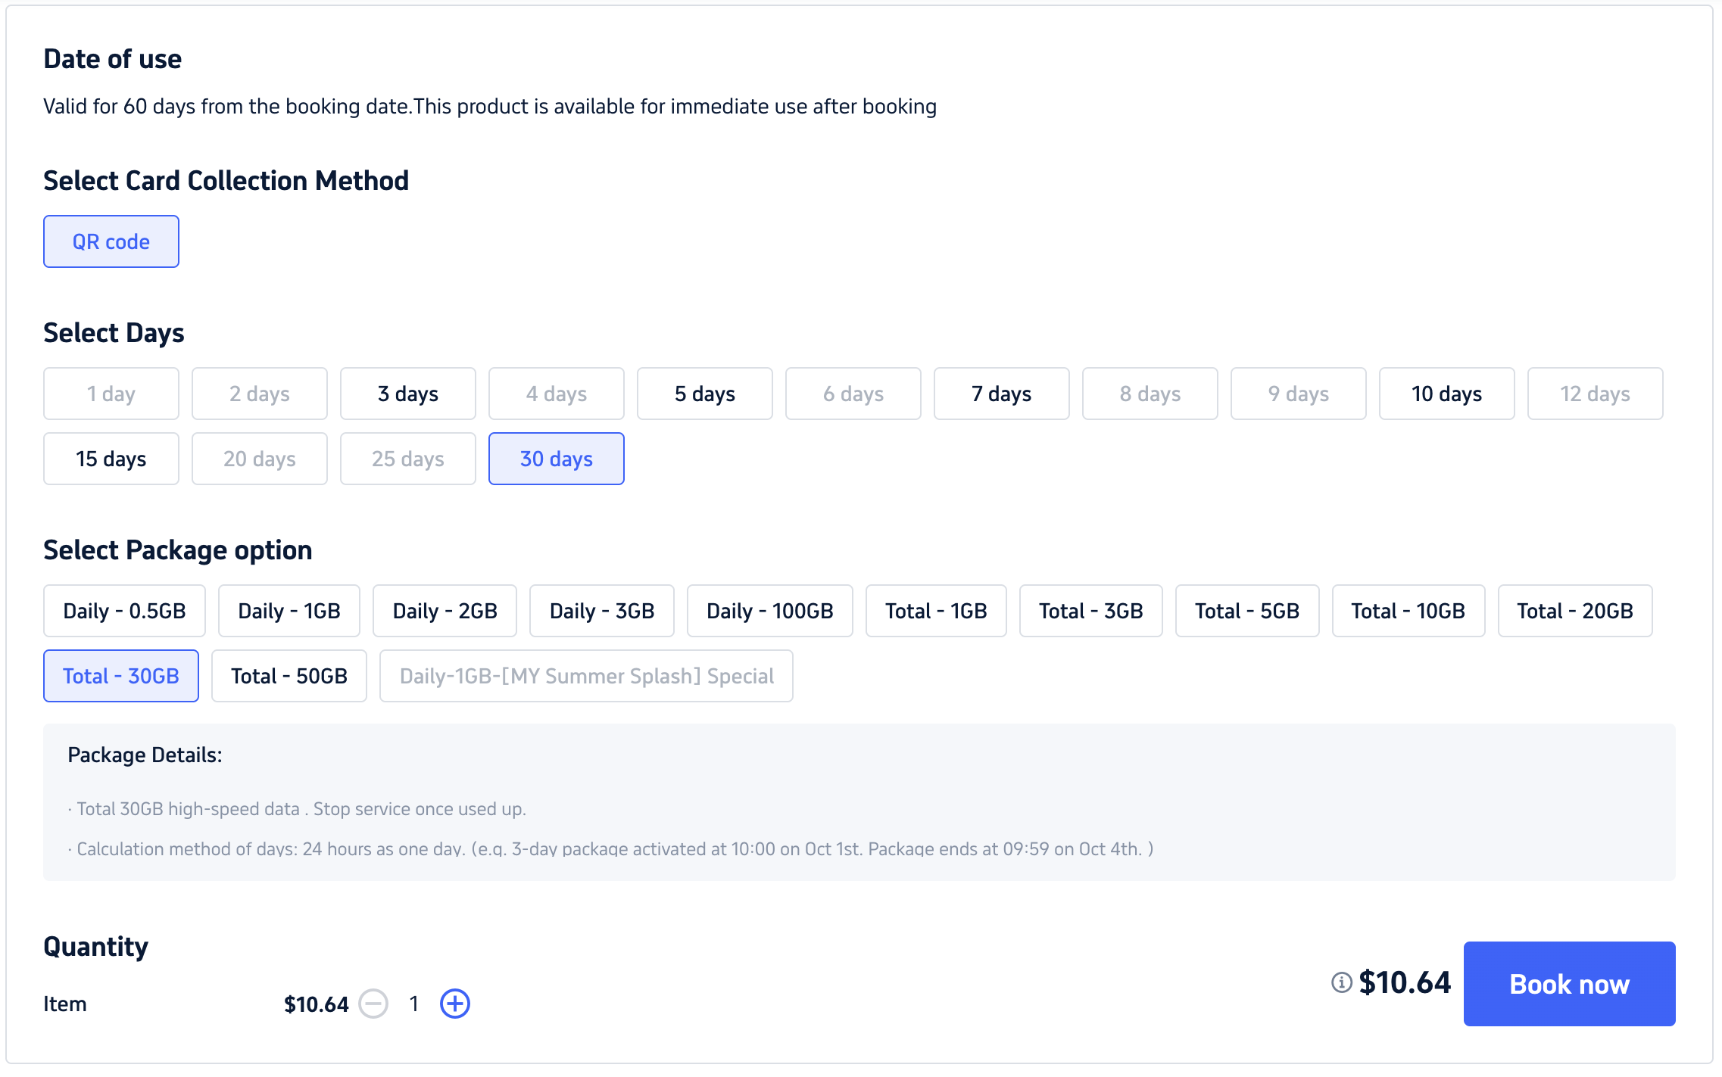
Task: Select Total - 20GB package
Action: tap(1574, 611)
